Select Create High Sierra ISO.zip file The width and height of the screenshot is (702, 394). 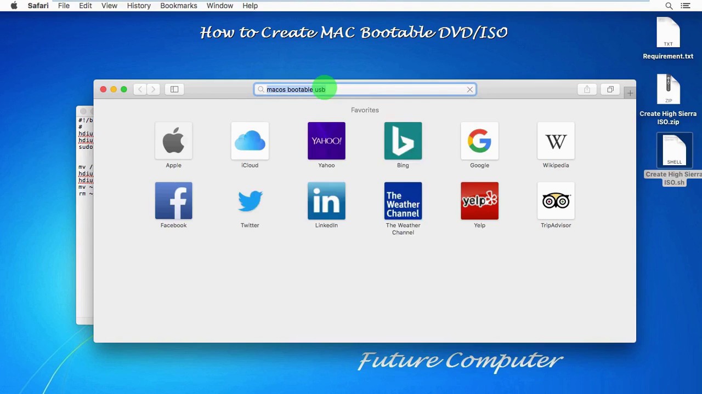[668, 100]
